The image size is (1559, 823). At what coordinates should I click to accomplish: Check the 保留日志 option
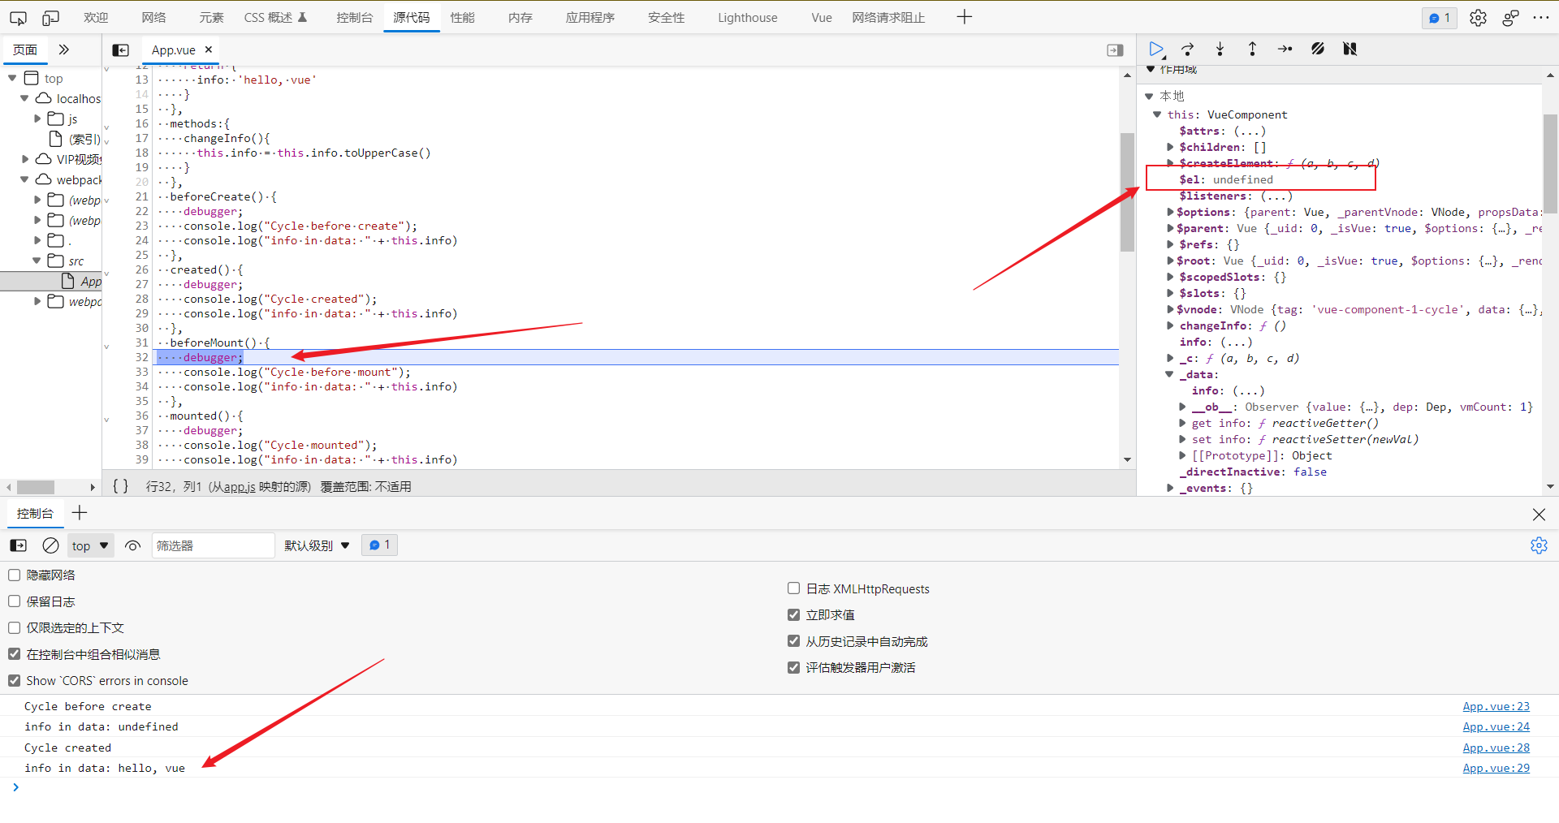(x=14, y=601)
